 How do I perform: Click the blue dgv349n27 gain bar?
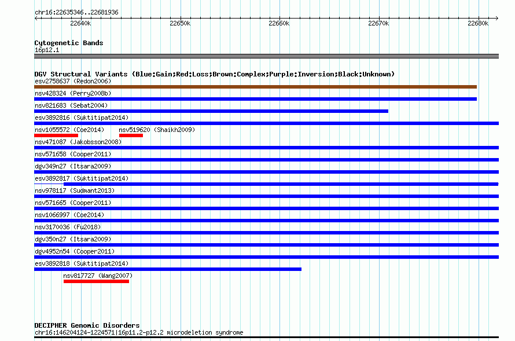(266, 172)
